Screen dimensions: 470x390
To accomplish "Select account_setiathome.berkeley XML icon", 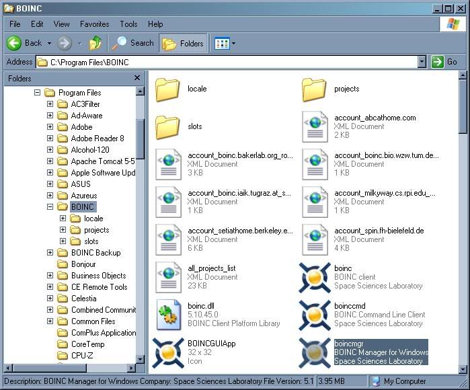I will pos(168,240).
